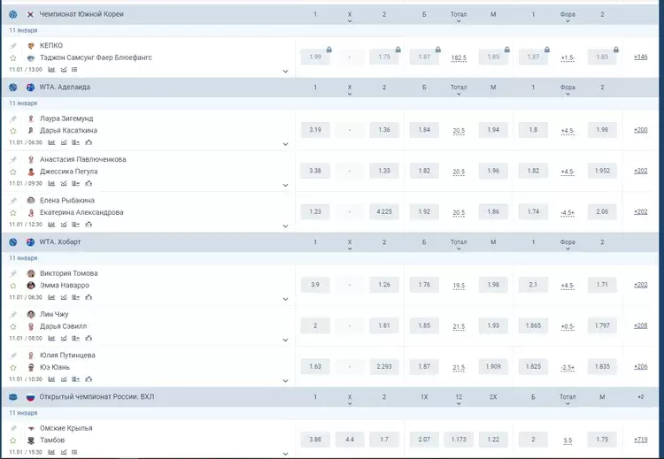
Task: Expand the Лин Чжу – Сэвилл match row chevron
Action: [x=285, y=340]
